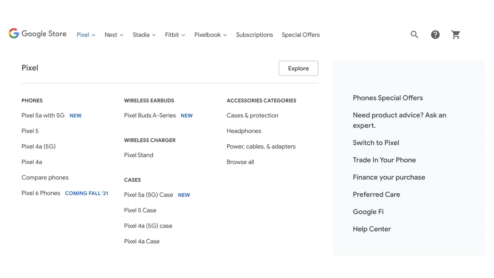Expand the Fitbit dropdown menu
The image size is (494, 278).
(x=175, y=35)
